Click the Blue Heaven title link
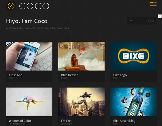Image resolution: width=162 pixels, height=126 pixels. pyautogui.click(x=70, y=75)
